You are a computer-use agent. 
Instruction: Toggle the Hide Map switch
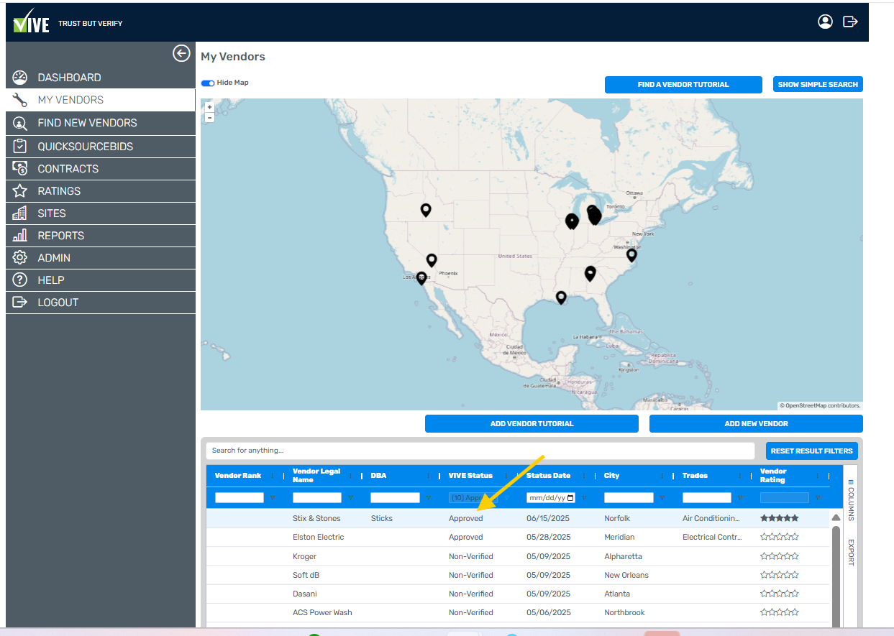click(x=208, y=83)
